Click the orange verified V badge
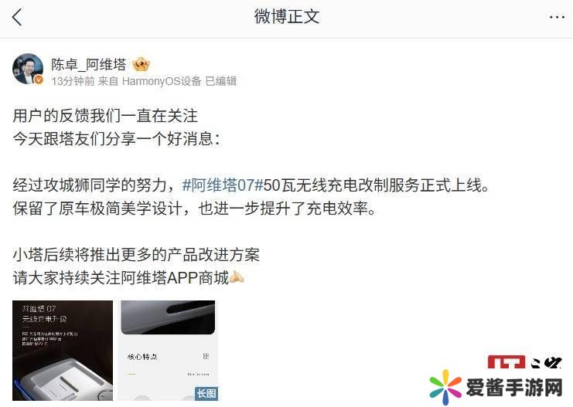573x407 pixels. [39, 80]
